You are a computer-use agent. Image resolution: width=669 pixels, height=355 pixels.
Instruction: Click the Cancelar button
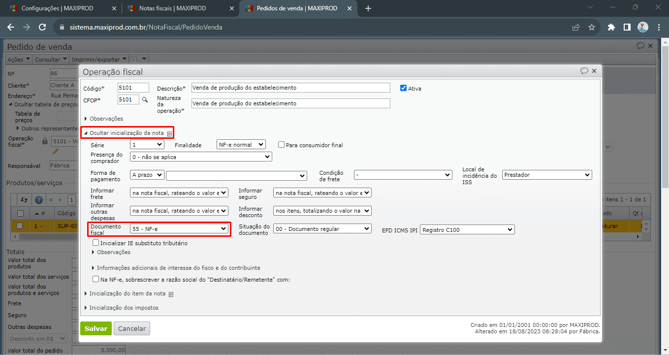(x=131, y=328)
